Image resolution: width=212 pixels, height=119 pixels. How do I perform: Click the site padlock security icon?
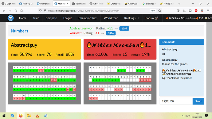pyautogui.click(x=45, y=11)
